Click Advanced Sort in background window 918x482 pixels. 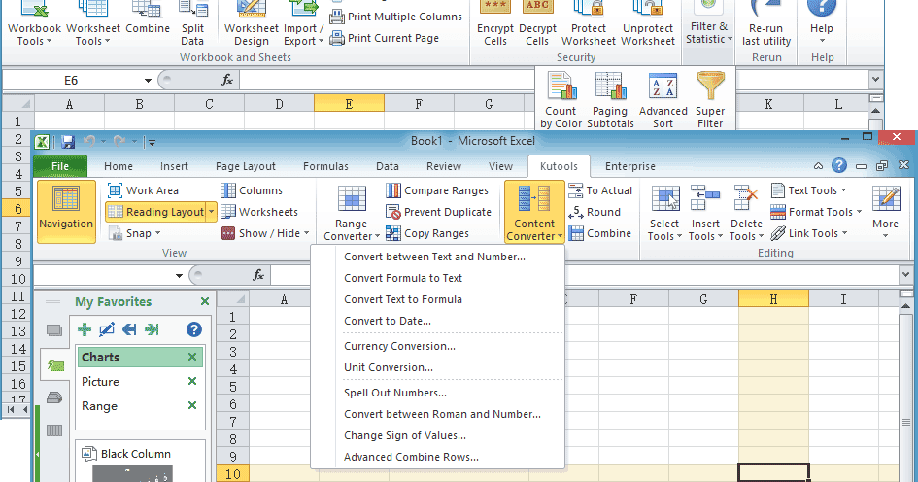pyautogui.click(x=663, y=99)
